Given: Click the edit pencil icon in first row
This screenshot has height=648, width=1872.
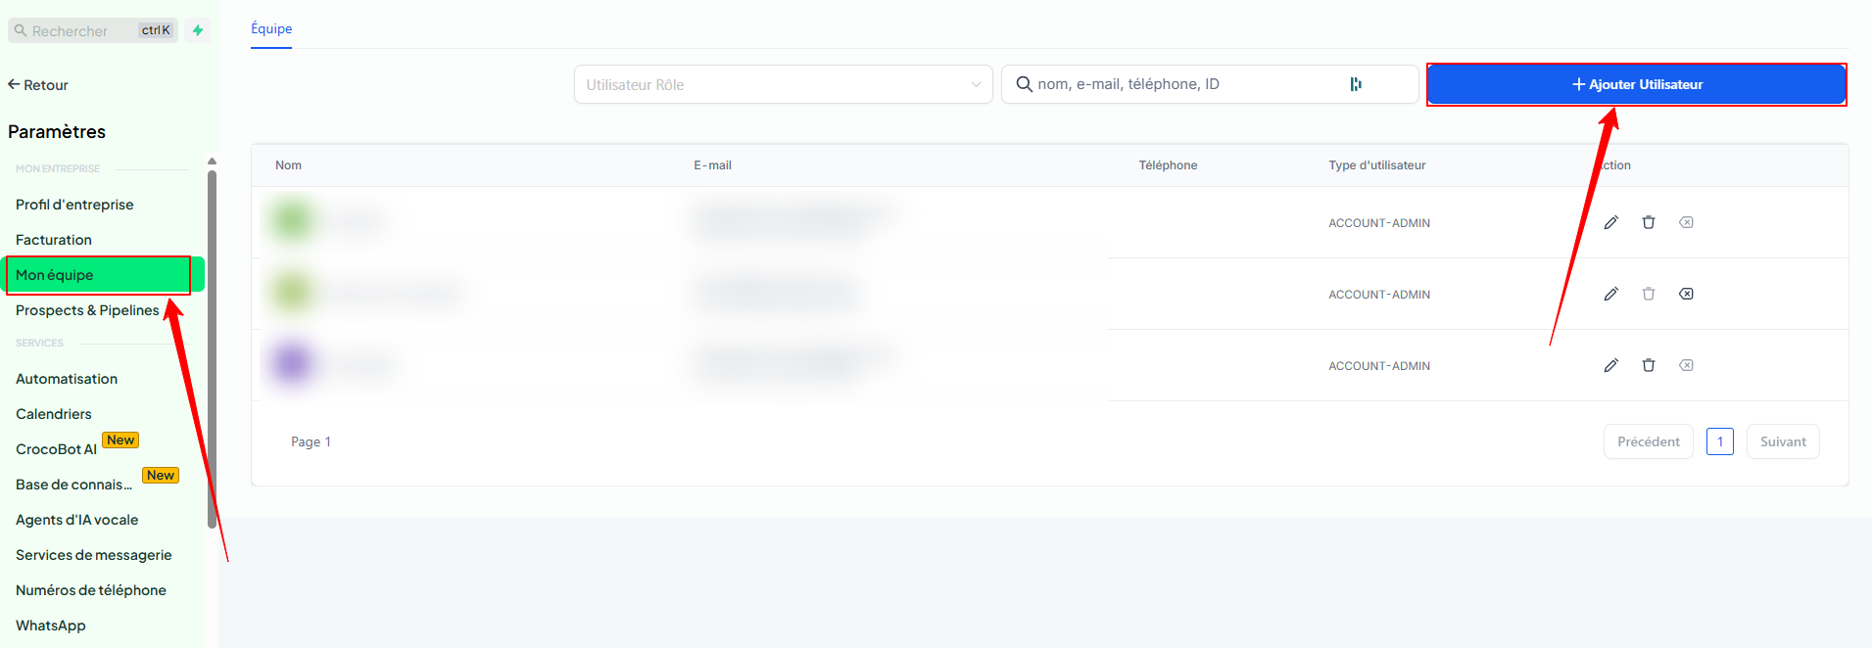Looking at the screenshot, I should pyautogui.click(x=1610, y=222).
